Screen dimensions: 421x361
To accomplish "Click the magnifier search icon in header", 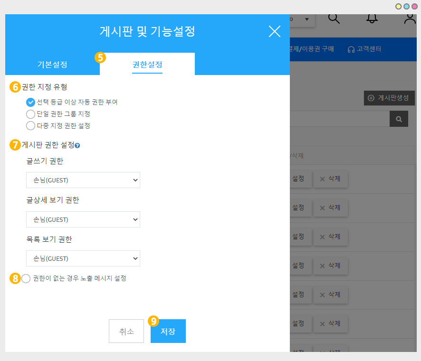I will 335,19.
